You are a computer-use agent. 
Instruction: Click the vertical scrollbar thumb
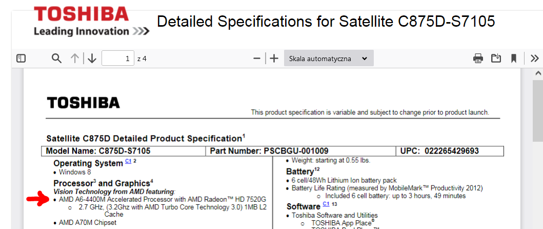coord(538,110)
